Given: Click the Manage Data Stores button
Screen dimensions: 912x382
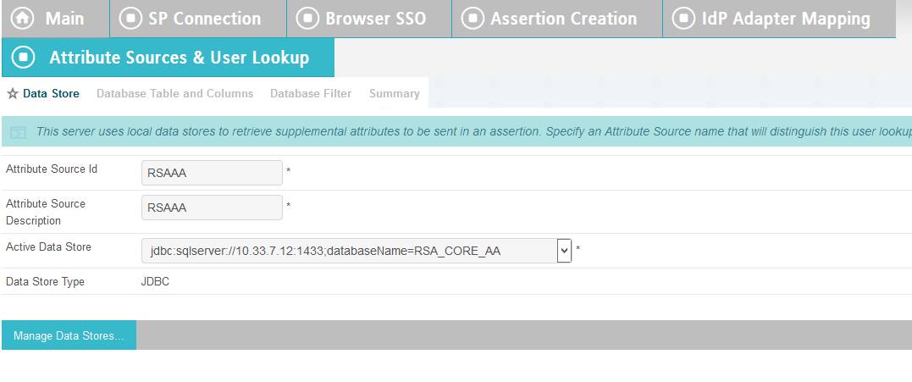Looking at the screenshot, I should click(x=69, y=335).
